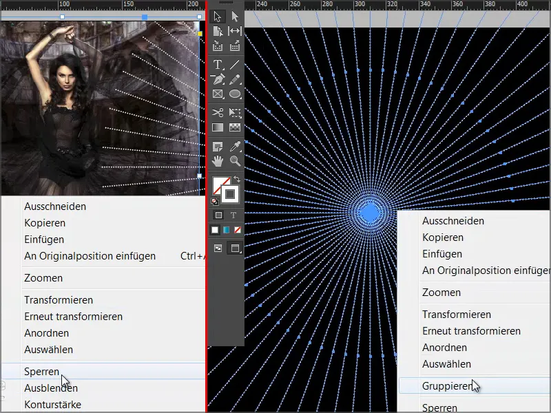Set formatting to affect container
The height and width of the screenshot is (413, 551).
[218, 215]
